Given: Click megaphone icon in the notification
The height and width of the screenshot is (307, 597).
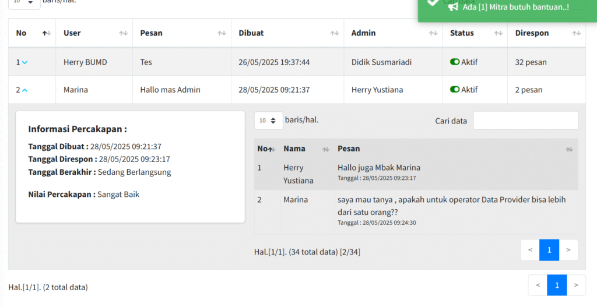Looking at the screenshot, I should pyautogui.click(x=453, y=7).
